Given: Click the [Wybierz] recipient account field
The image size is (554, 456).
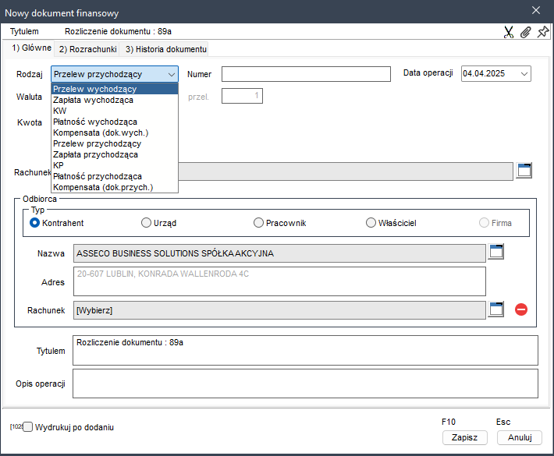Looking at the screenshot, I should pos(279,310).
